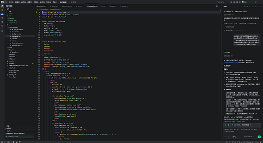Viewport: 263px width, 143px height.
Task: Open the last menu in the menu bar
Action: [x=55, y=2]
